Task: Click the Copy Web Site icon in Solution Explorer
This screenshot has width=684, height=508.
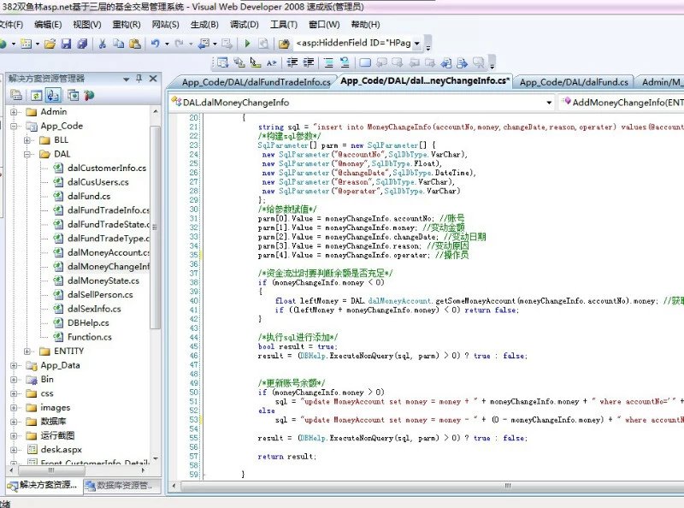Action: (73, 95)
